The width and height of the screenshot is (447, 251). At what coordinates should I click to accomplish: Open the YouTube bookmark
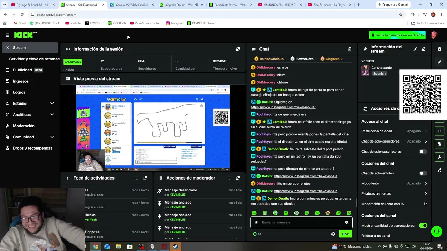click(73, 23)
